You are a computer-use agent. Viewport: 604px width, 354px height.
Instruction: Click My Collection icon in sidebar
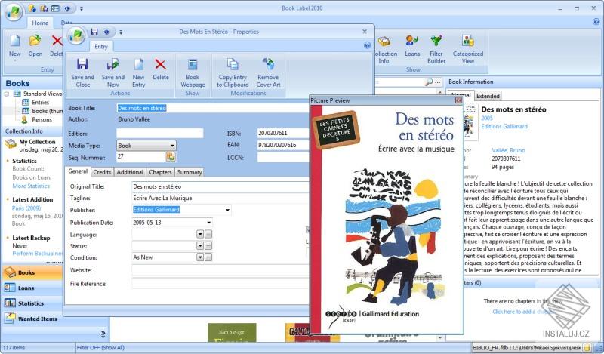pos(10,144)
